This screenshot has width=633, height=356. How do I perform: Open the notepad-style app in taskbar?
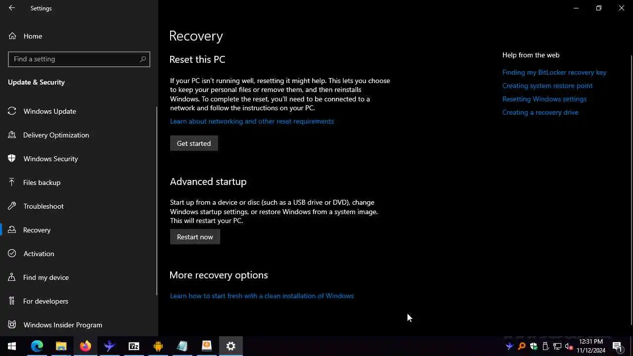(x=182, y=346)
